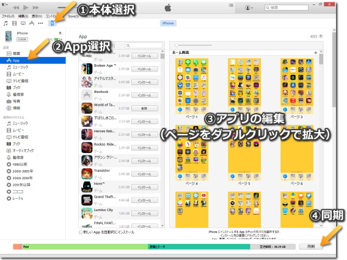Select home screen ページ 4 thumbnail

192,153
